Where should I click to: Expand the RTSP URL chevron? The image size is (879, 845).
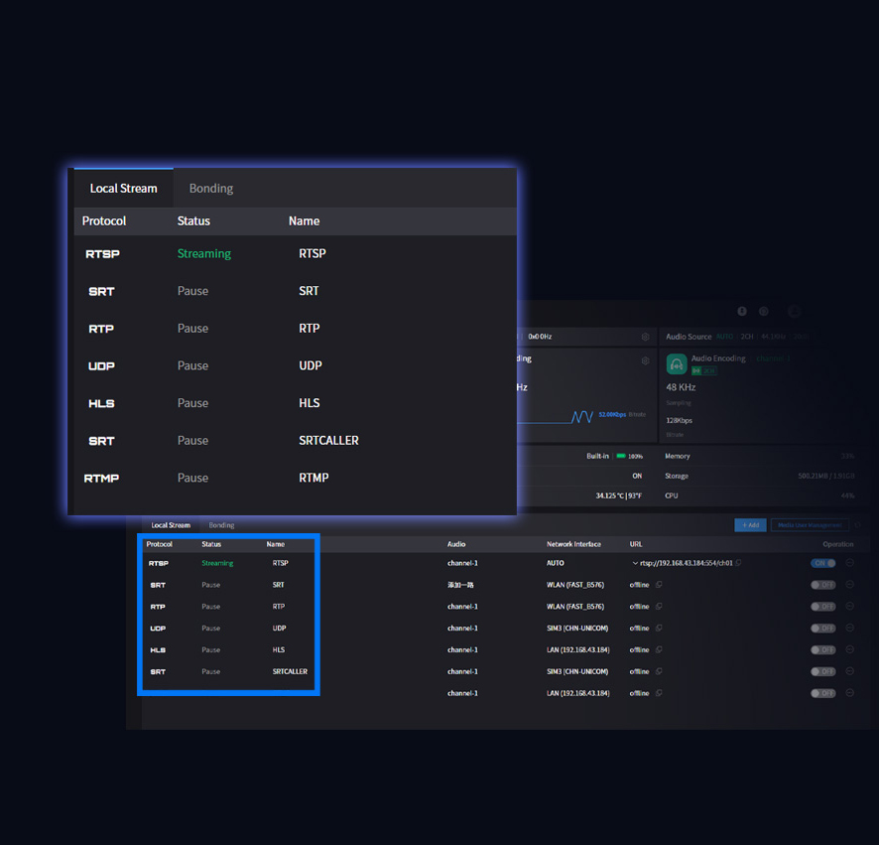click(x=635, y=563)
